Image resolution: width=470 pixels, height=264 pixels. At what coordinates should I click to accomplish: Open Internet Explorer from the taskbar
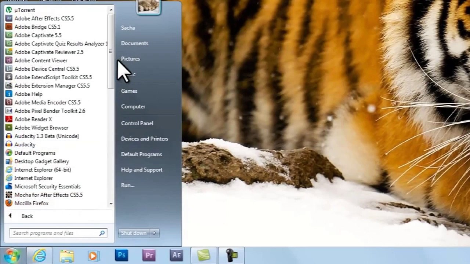[39, 256]
